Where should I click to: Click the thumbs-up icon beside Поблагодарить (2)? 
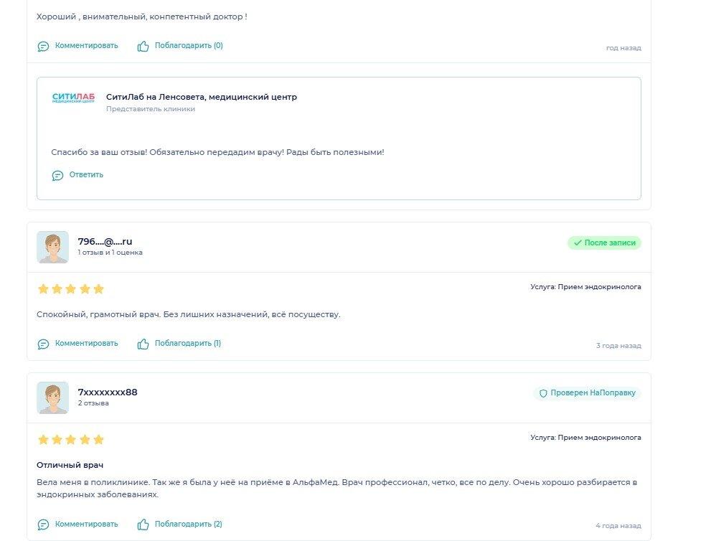point(143,524)
